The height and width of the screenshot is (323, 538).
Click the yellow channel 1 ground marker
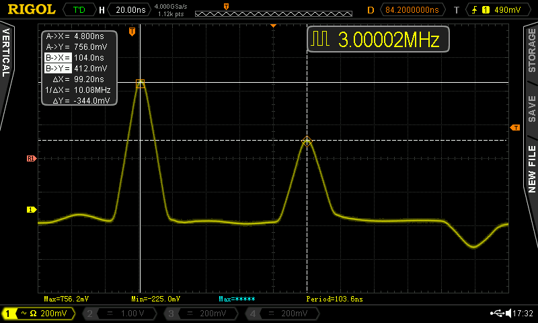pyautogui.click(x=32, y=209)
